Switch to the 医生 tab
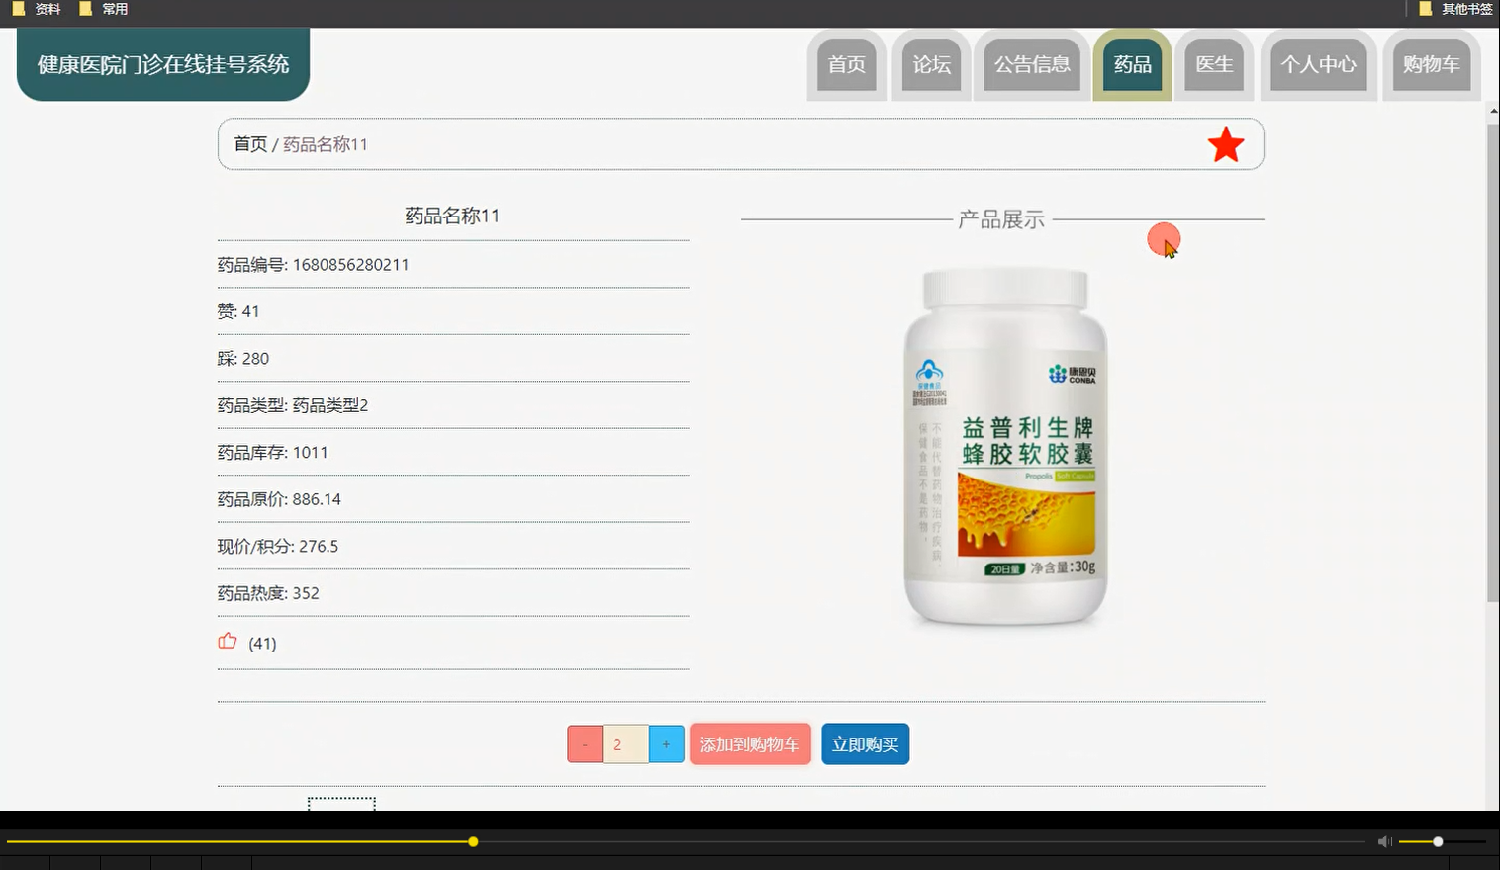The width and height of the screenshot is (1500, 870). point(1214,64)
